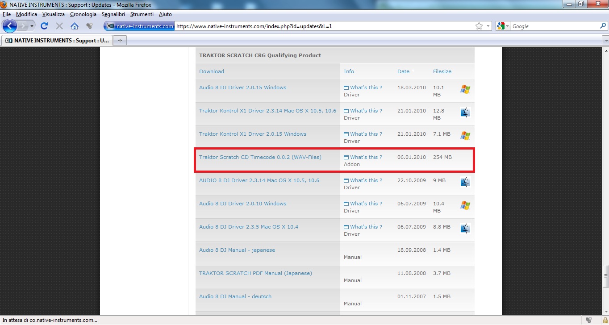Open the File menu
Viewport: 609px width, 325px height.
pyautogui.click(x=7, y=14)
